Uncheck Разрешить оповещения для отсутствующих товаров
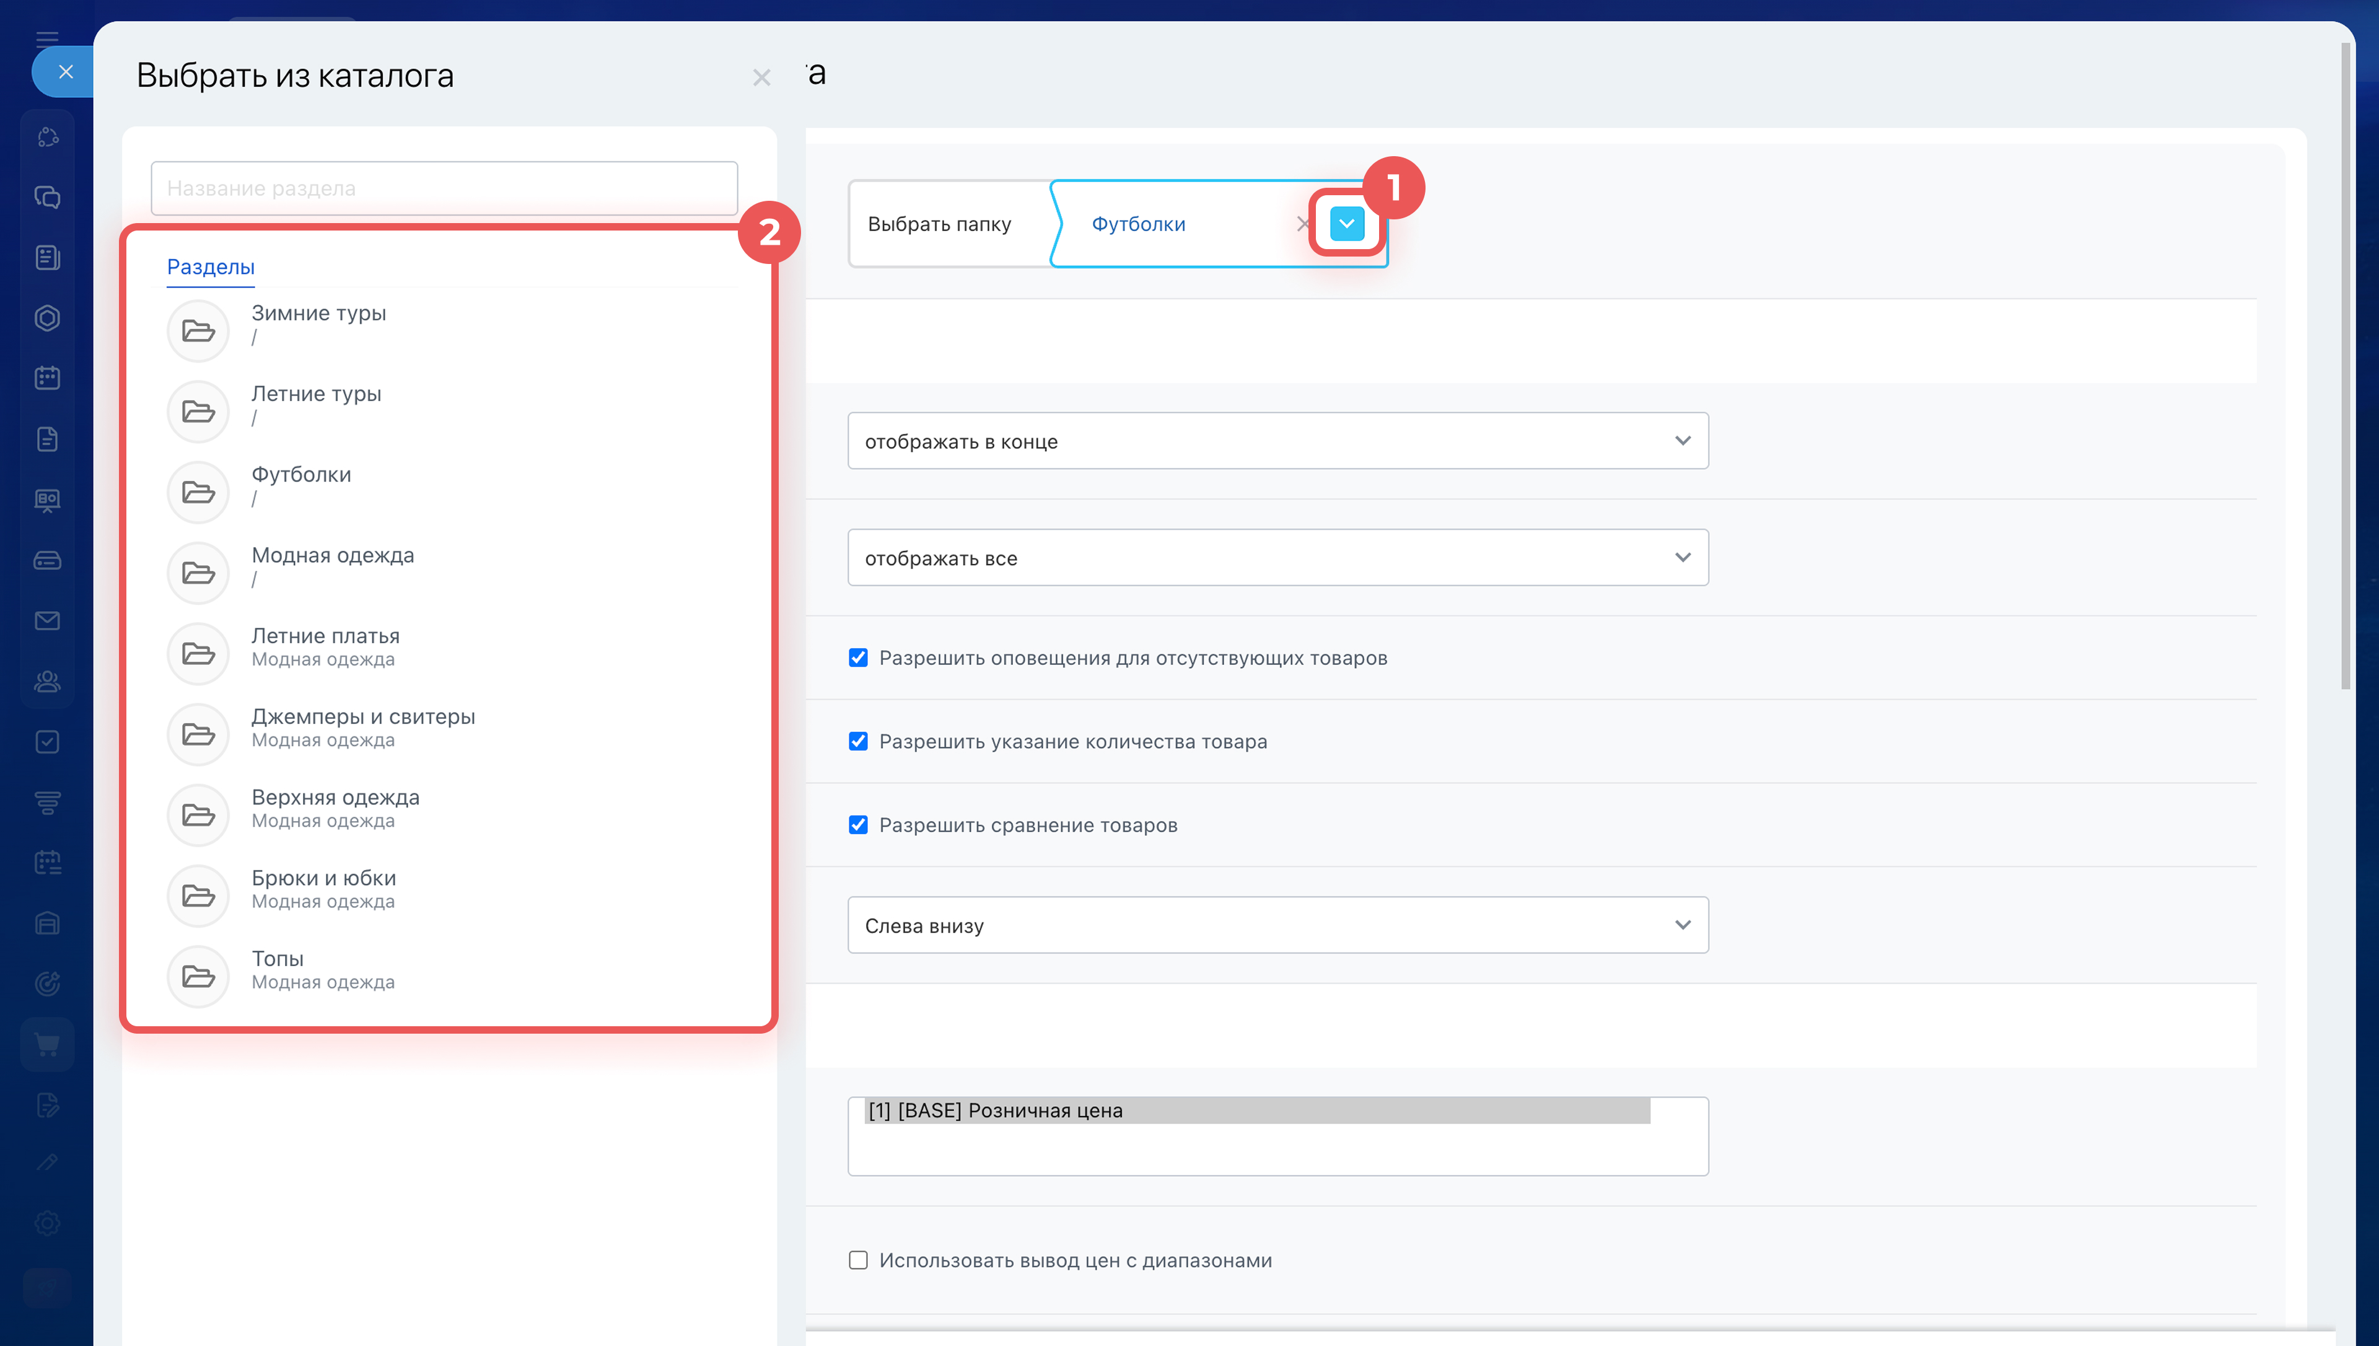Screen dimensions: 2379x1346 (858, 658)
